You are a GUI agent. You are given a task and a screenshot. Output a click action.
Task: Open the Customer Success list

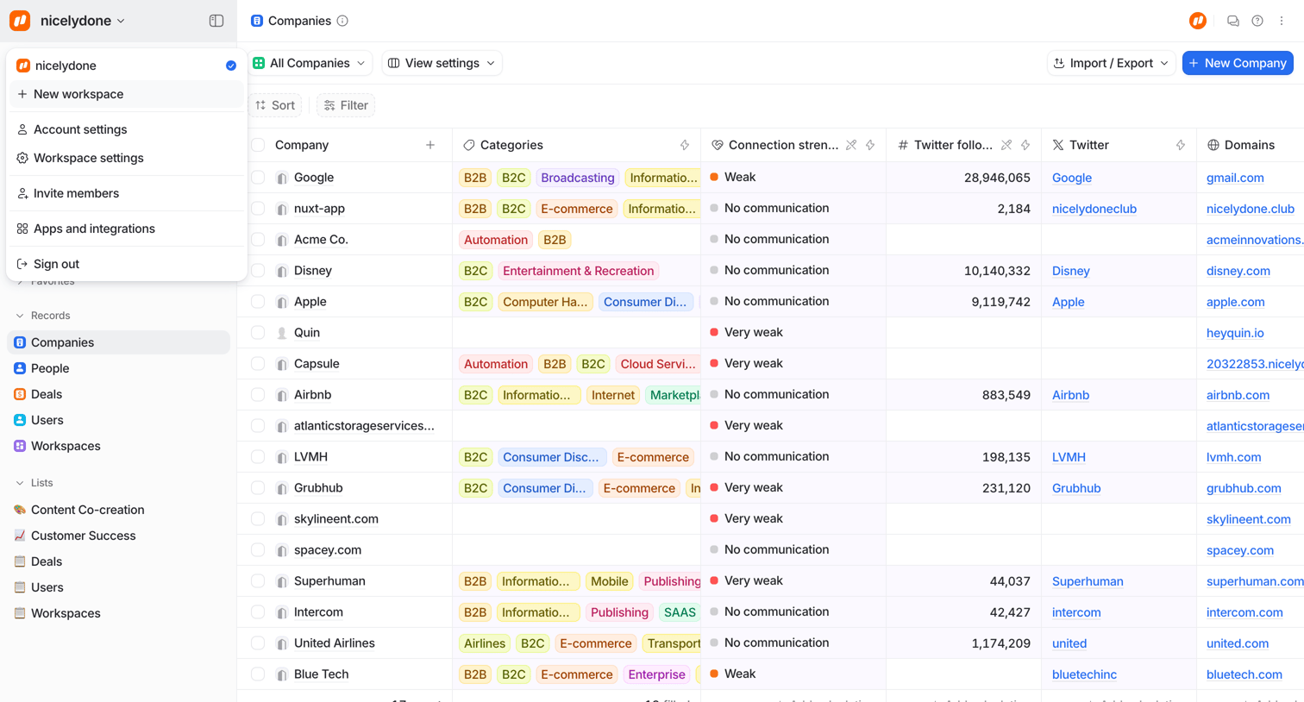tap(83, 536)
